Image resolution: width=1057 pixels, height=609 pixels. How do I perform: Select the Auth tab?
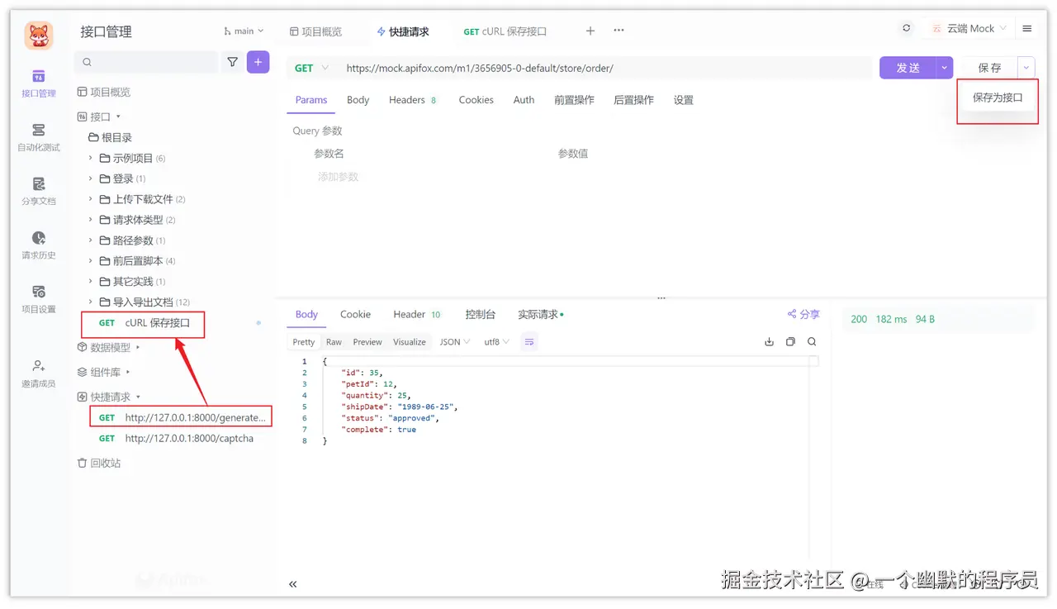(x=524, y=99)
